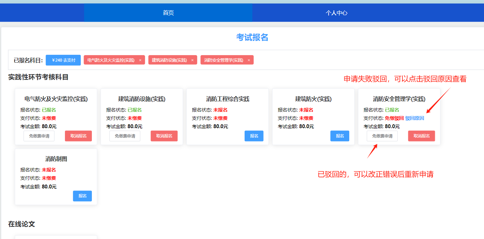Viewport: 484px width, 239px height.
Task: Register for 消防工程综合实践
Action: [x=254, y=136]
